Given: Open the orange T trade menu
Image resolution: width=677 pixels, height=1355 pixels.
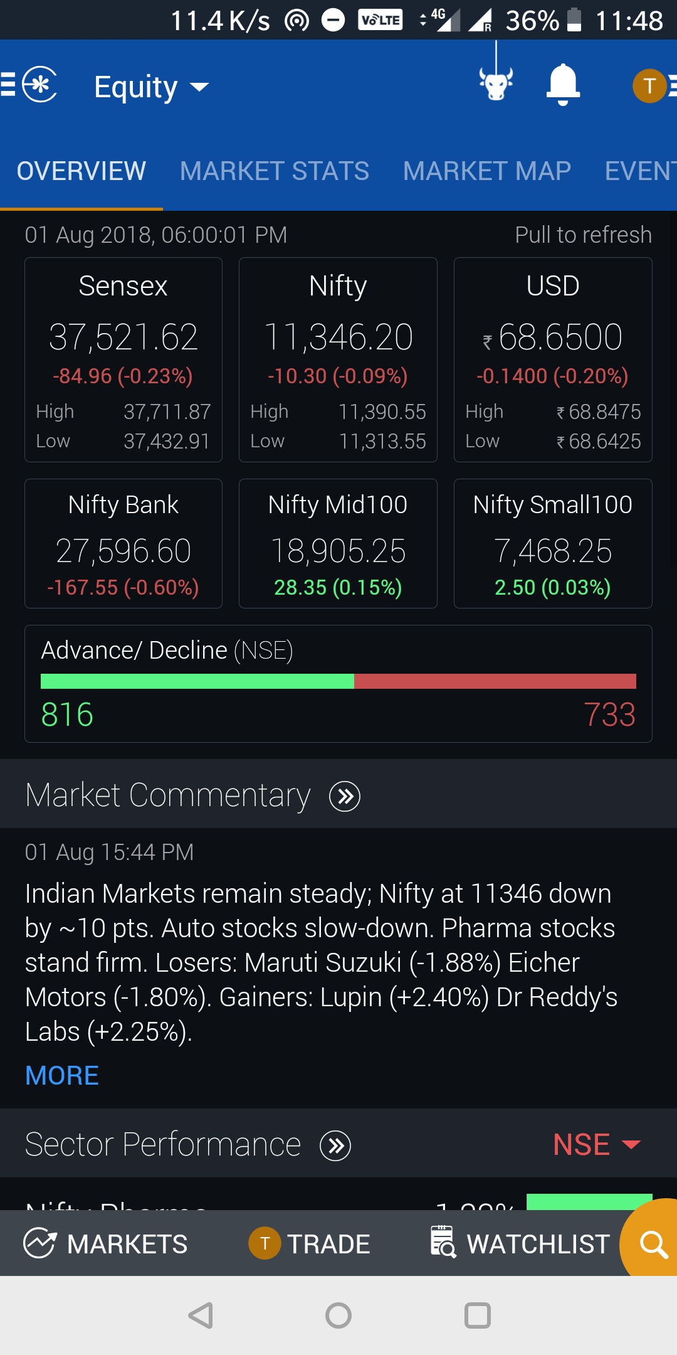Looking at the screenshot, I should click(653, 85).
